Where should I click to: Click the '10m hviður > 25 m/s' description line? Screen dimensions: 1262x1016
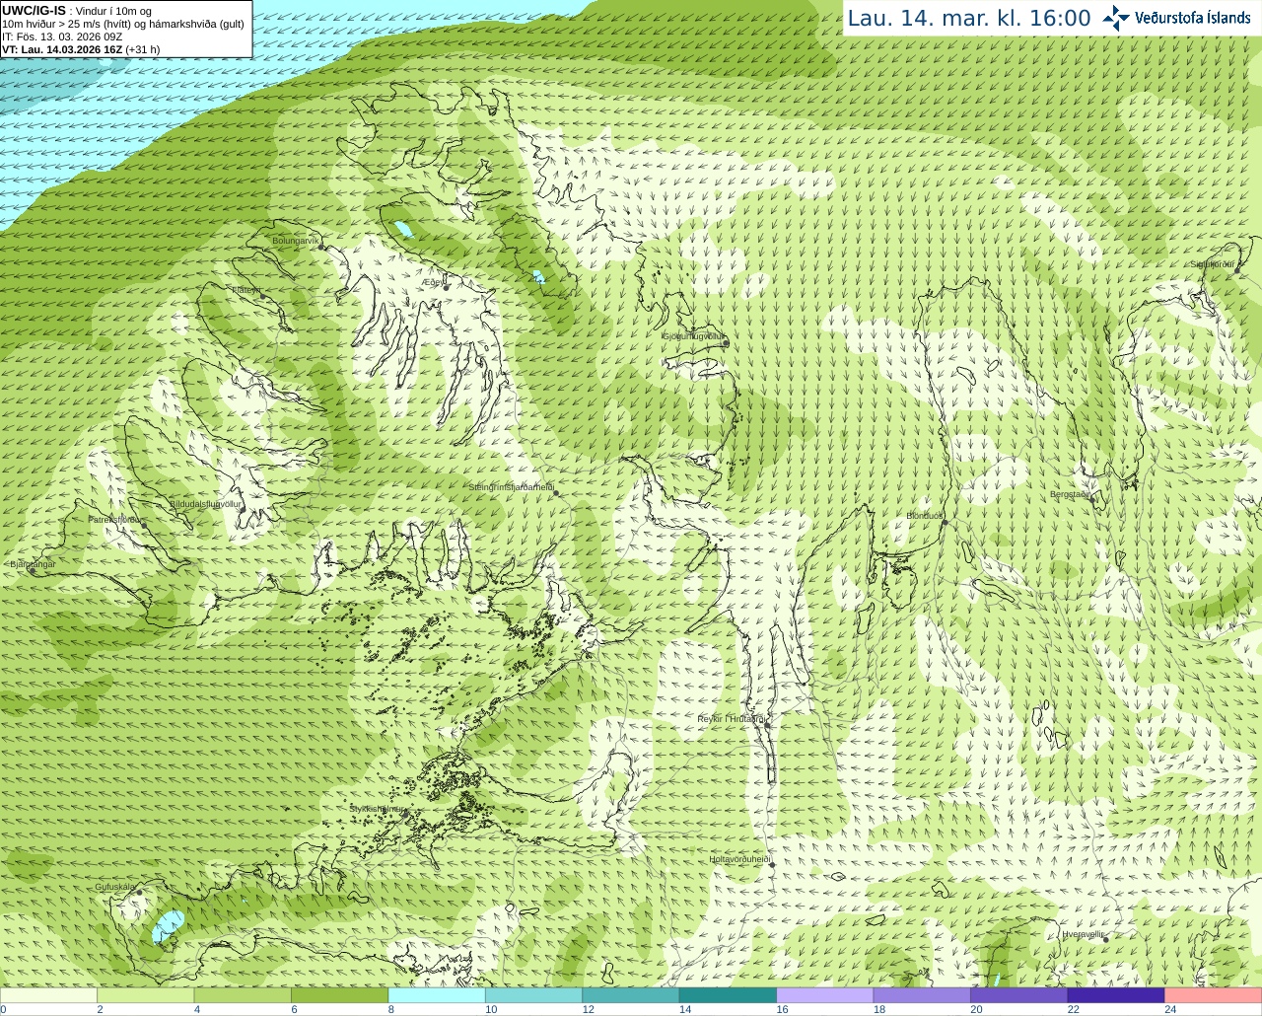click(x=123, y=24)
